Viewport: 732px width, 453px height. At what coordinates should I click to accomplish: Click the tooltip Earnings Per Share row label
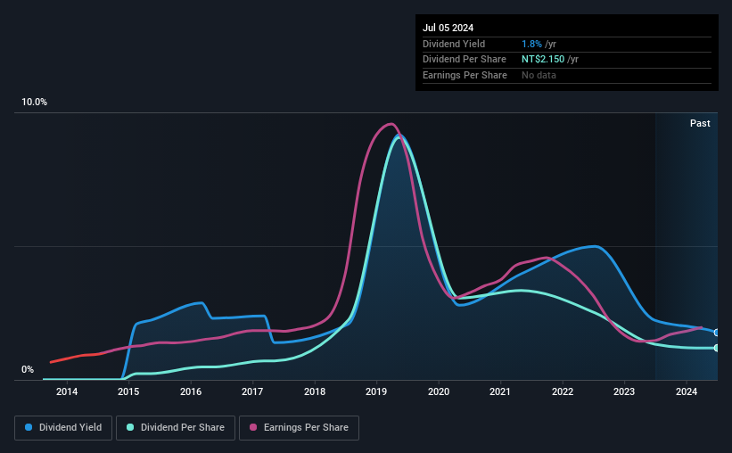click(x=465, y=75)
